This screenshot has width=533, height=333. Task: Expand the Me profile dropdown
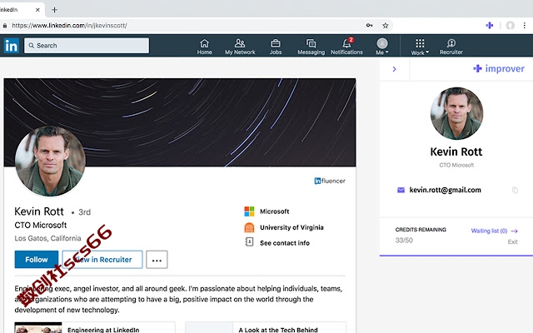pos(382,47)
